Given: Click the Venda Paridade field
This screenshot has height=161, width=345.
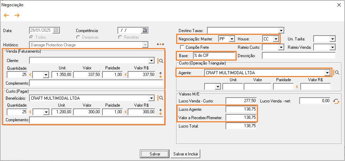Looking at the screenshot, I should pos(113,75).
